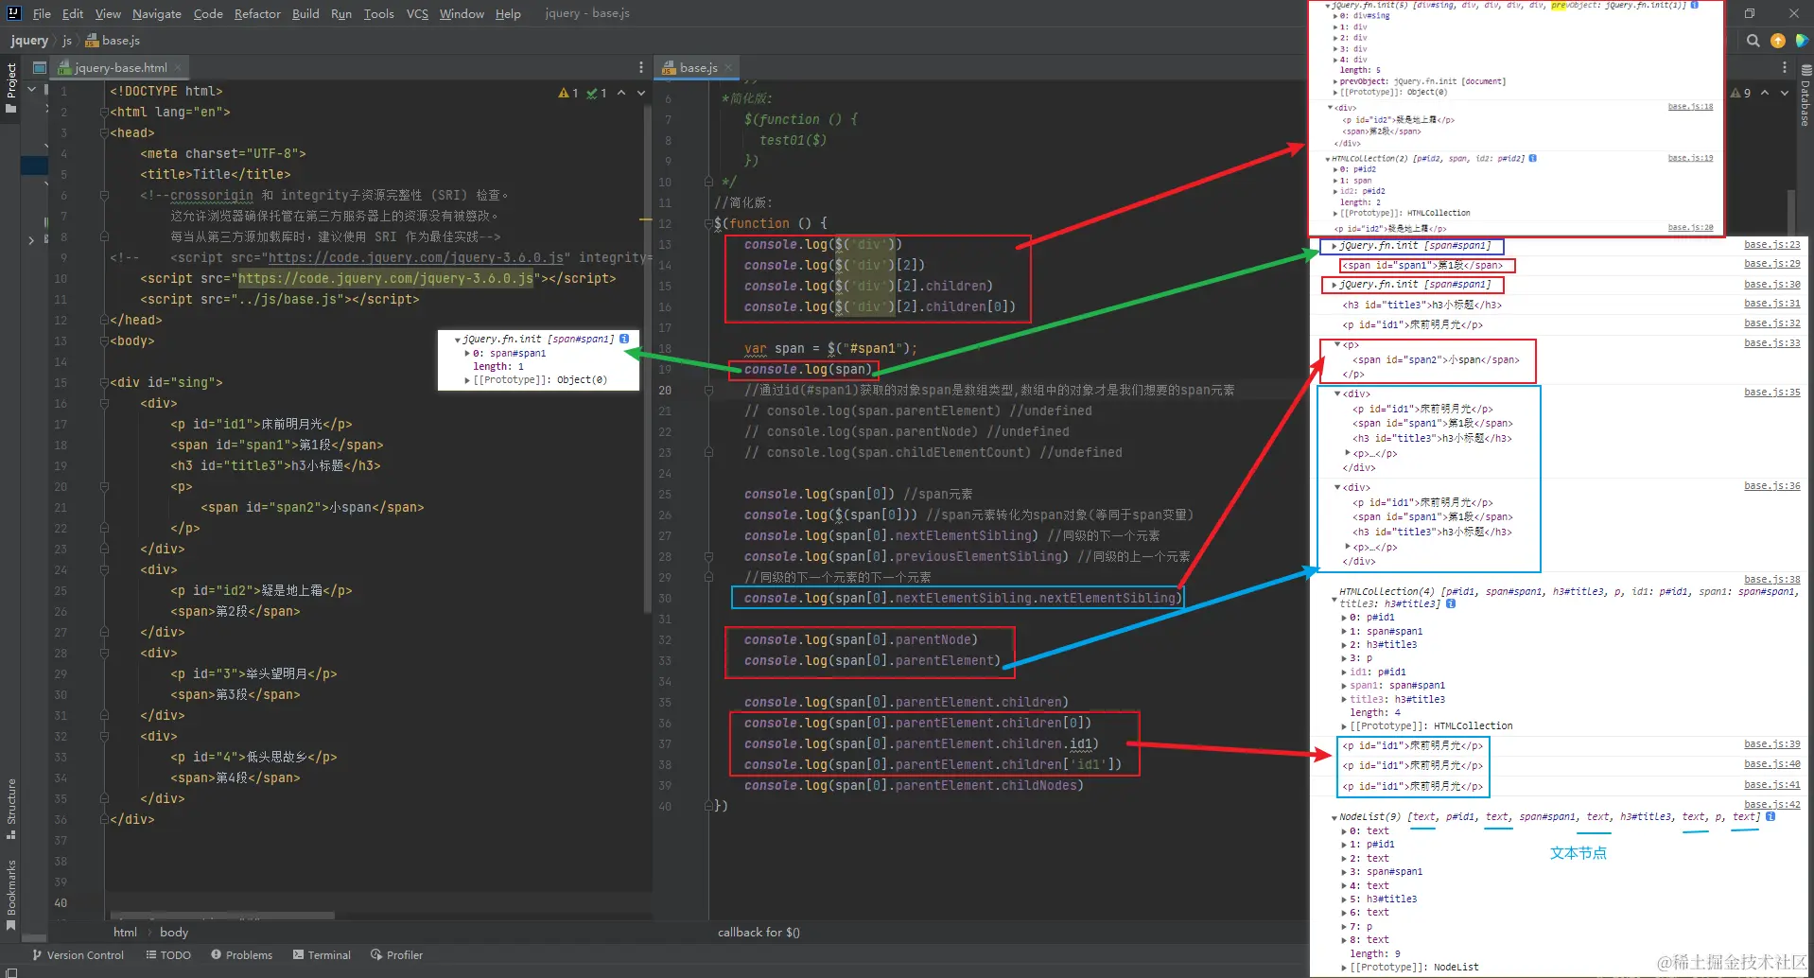Follow the base.js:23 source link
1814x978 pixels.
[x=1771, y=244]
